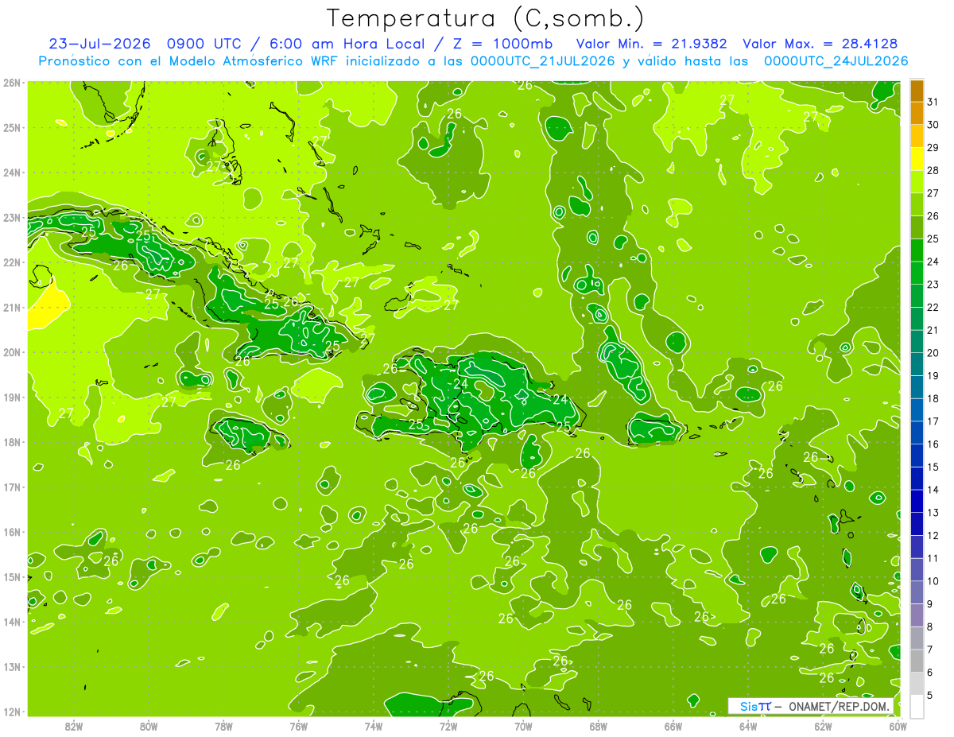The height and width of the screenshot is (737, 954).
Task: Click the longitude axis label '78W'
Action: click(x=223, y=726)
